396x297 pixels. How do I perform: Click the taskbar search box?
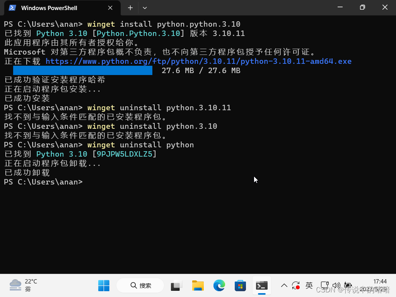[140, 286]
